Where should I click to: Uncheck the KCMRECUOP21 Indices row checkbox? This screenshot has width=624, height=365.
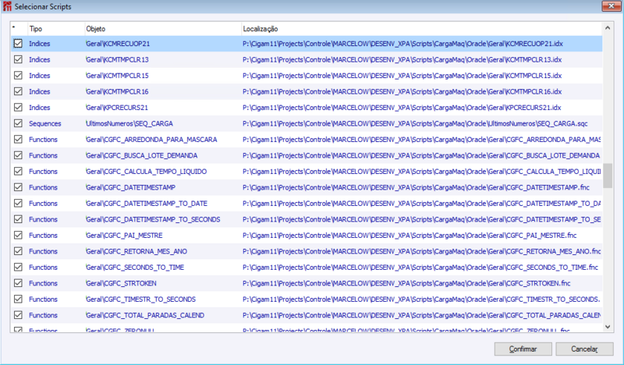pyautogui.click(x=18, y=44)
